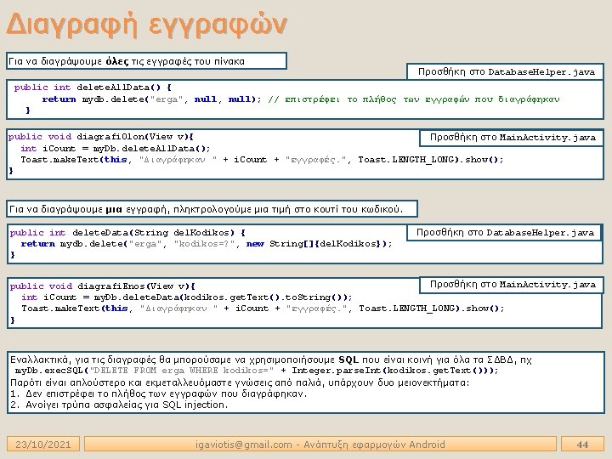This screenshot has height=459, width=612.
Task: Click the line 'public void diagrafiEnos(View v){'
Action: pyautogui.click(x=103, y=286)
